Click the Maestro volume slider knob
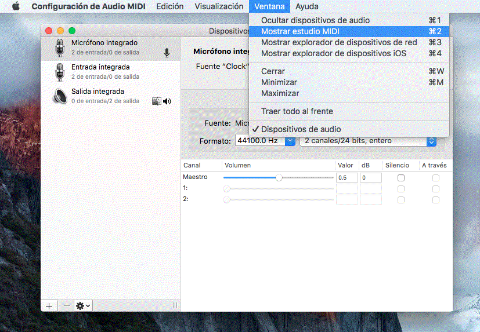 [x=279, y=178]
